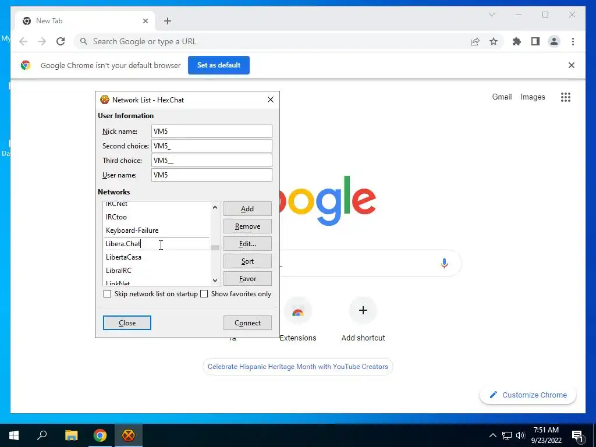Select LibertaCasa network in list
Image resolution: width=596 pixels, height=447 pixels.
pyautogui.click(x=157, y=257)
